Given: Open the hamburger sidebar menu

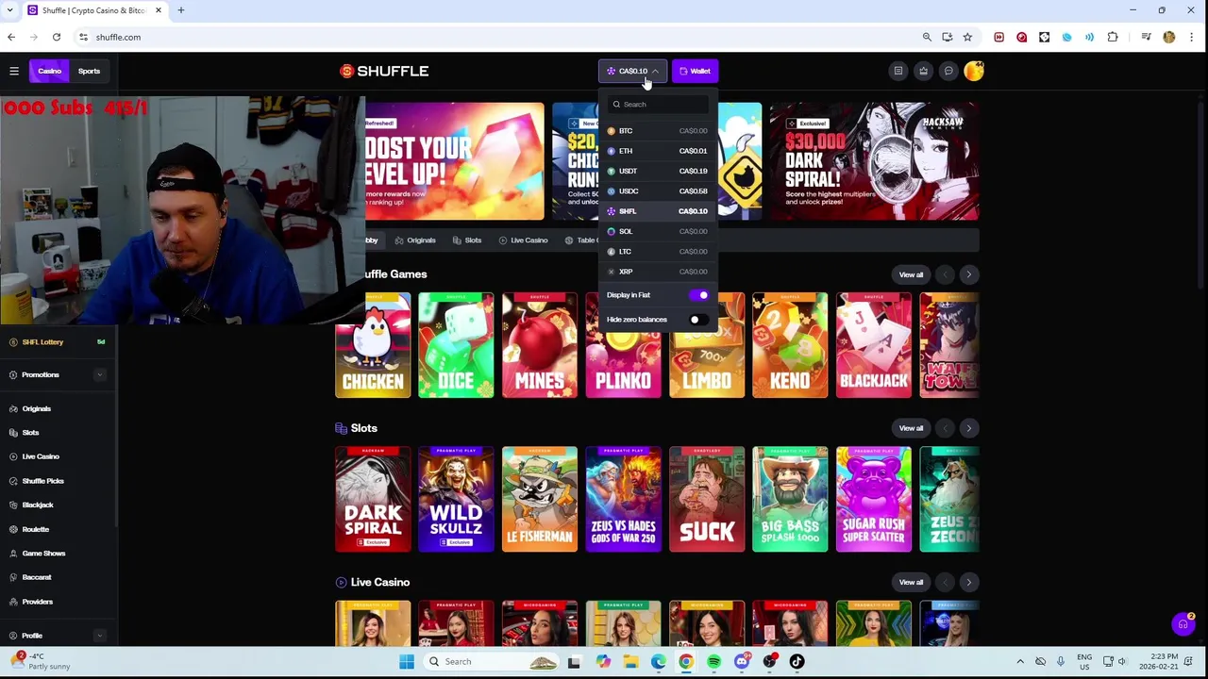Looking at the screenshot, I should point(14,71).
